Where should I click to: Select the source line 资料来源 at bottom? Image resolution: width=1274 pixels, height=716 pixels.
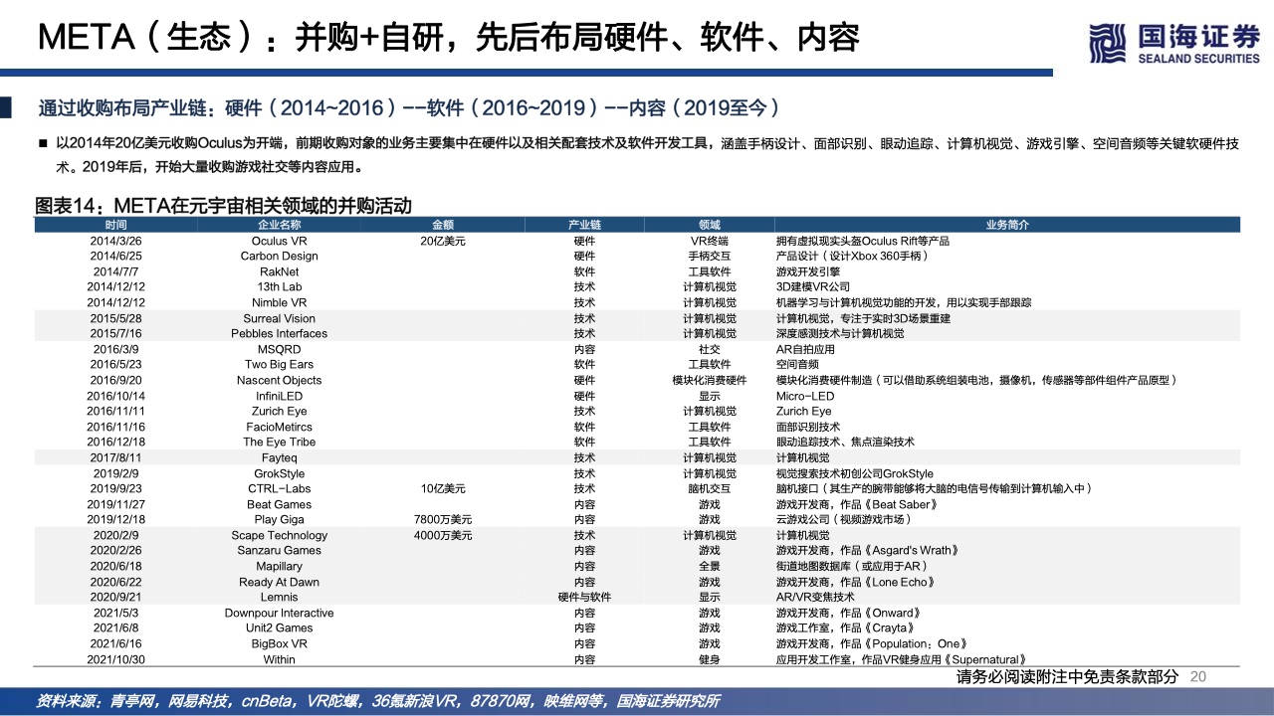click(x=377, y=700)
